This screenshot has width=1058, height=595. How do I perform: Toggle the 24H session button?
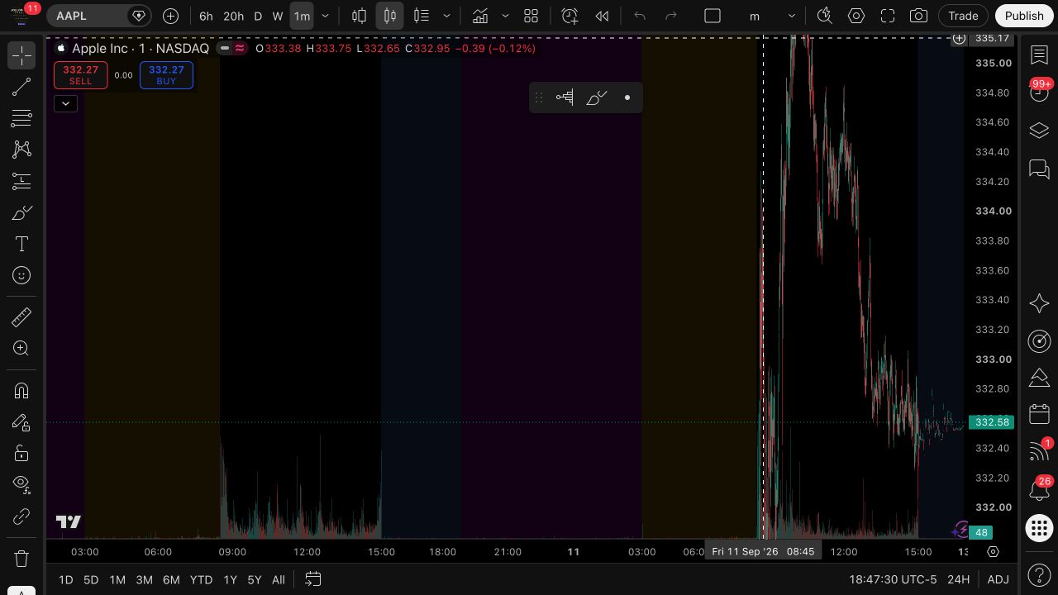958,579
